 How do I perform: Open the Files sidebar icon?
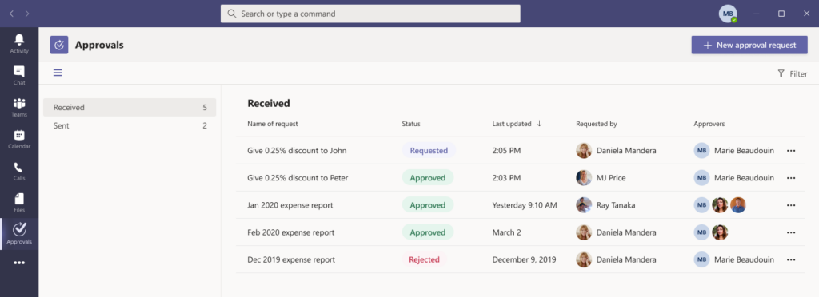point(19,203)
